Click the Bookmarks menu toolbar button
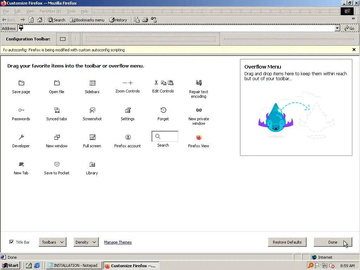 click(x=87, y=20)
